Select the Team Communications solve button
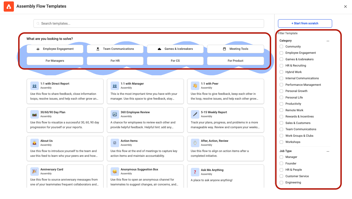The width and height of the screenshot is (352, 199). point(115,49)
